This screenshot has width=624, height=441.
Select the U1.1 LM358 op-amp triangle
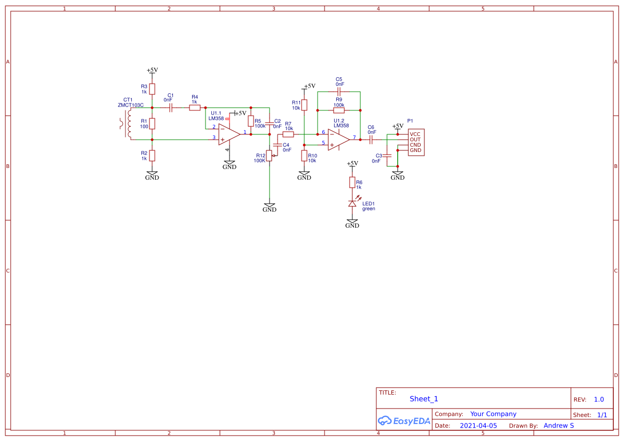tap(229, 134)
